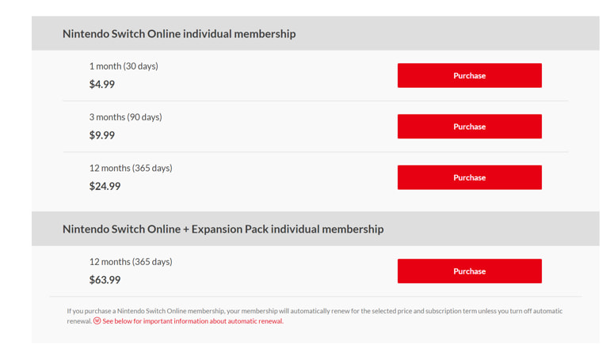This screenshot has height=345, width=610.
Task: Click the $24.99 price text
Action: click(x=105, y=187)
